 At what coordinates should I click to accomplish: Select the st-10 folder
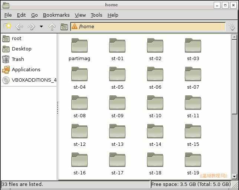coord(155,107)
